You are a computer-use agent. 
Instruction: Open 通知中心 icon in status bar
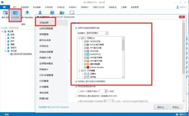coord(177,114)
